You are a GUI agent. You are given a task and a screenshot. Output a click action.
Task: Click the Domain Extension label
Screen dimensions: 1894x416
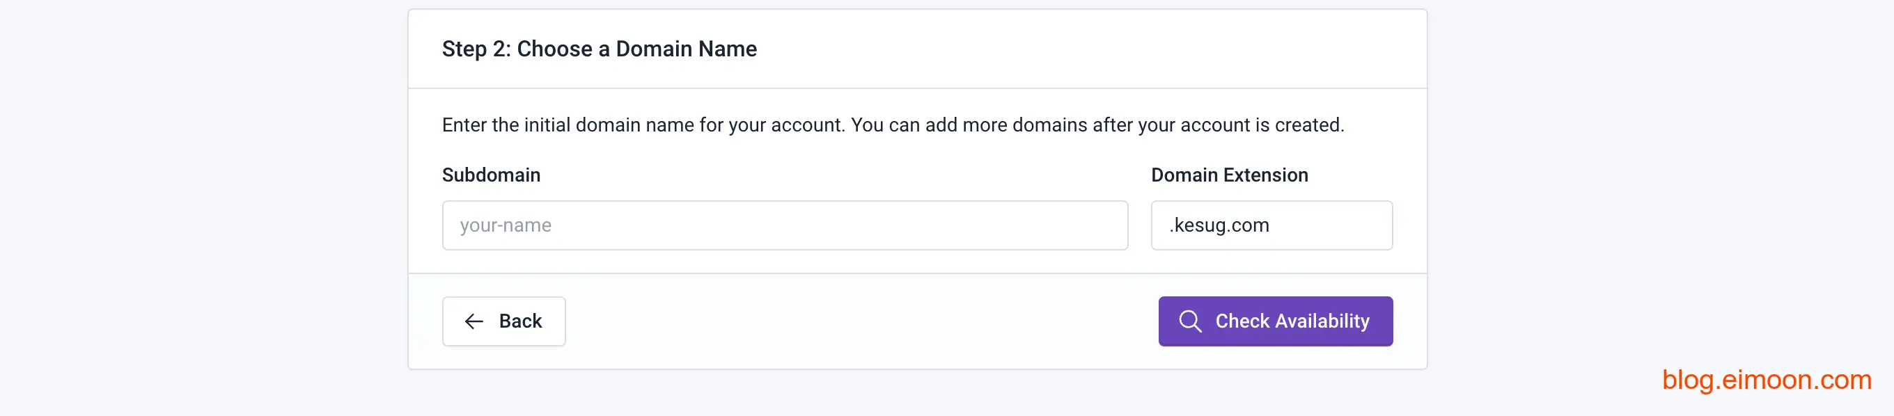(x=1228, y=175)
